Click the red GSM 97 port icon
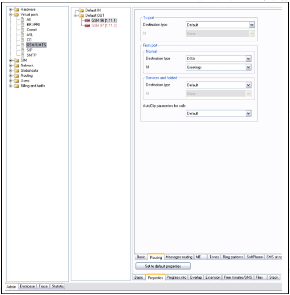 [87, 26]
